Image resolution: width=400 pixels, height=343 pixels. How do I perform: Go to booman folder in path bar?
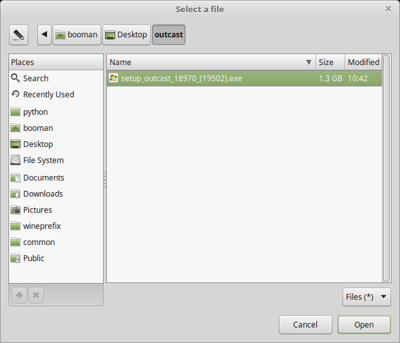tap(77, 35)
